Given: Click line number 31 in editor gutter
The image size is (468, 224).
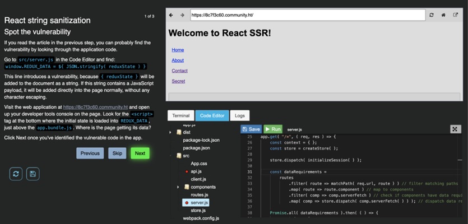Looking at the screenshot, I should point(249,172).
